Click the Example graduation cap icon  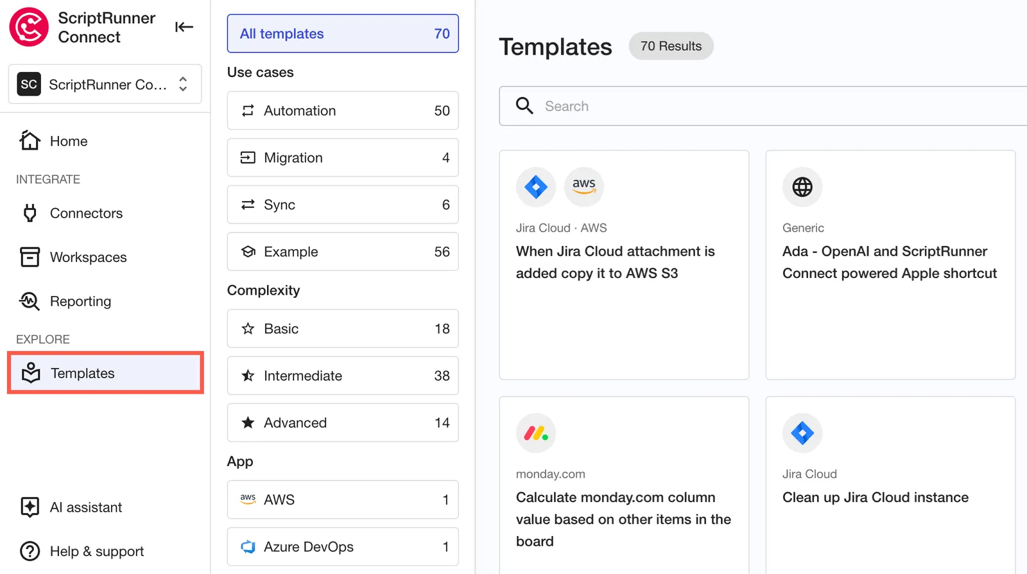point(248,252)
